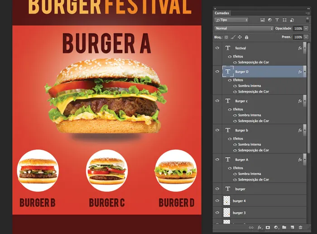Click the type thumbnail of festival layer
Screen dimensions: 317x234
(x=228, y=48)
